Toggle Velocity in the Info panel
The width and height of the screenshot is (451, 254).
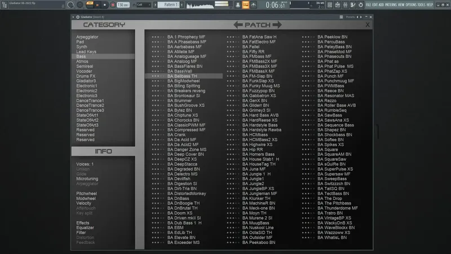(83, 203)
